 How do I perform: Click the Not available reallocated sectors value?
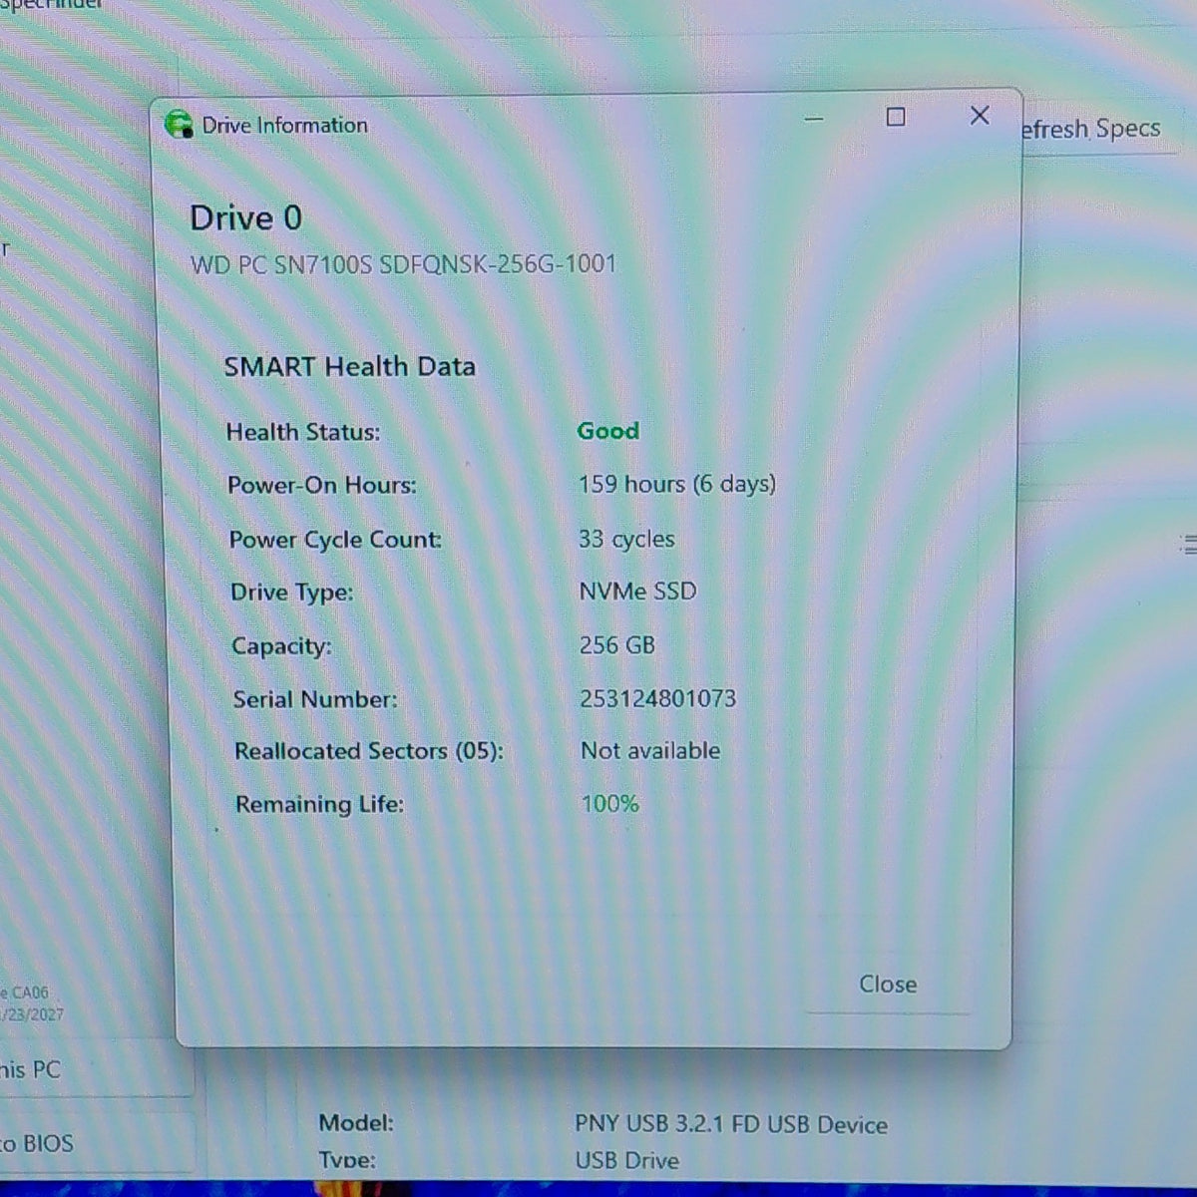[650, 750]
